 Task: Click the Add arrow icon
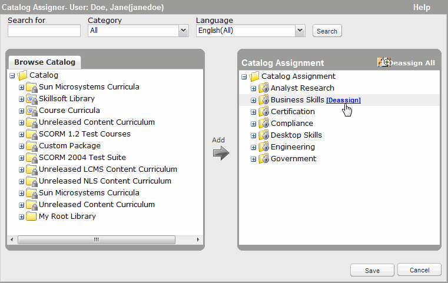[x=221, y=153]
